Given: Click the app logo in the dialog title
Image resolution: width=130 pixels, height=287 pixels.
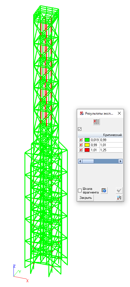Looking at the screenshot, I should [x=82, y=113].
